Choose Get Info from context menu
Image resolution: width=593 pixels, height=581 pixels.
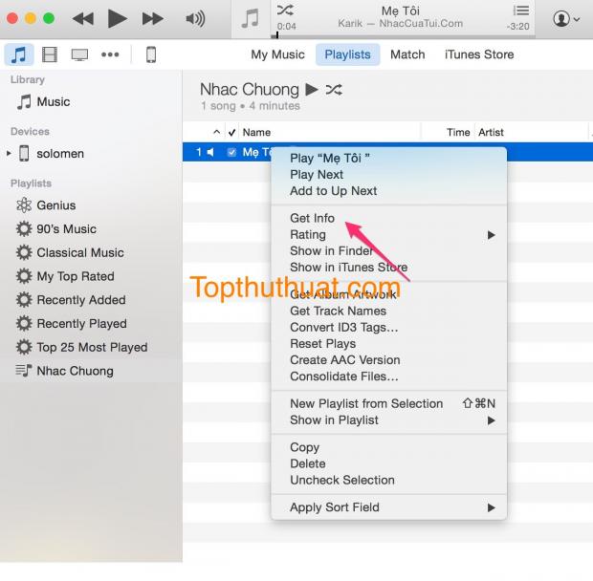tap(312, 218)
